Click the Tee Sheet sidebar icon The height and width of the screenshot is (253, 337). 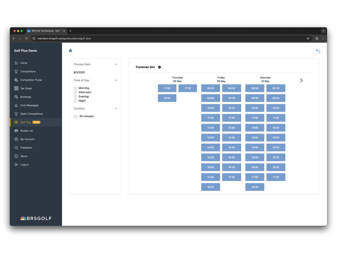[16, 88]
